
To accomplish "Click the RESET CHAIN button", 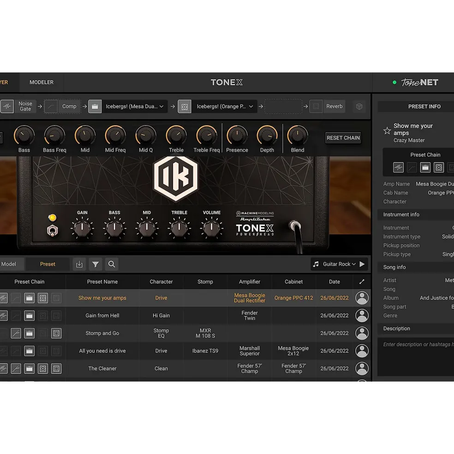I will (343, 138).
